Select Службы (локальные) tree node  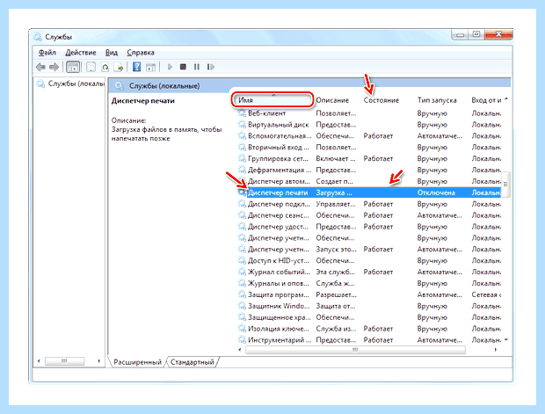click(x=71, y=84)
